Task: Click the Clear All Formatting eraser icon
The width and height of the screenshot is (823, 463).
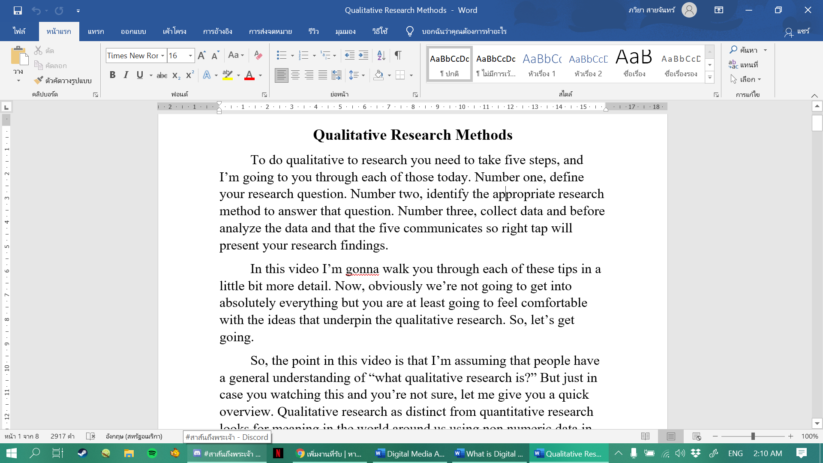Action: [x=258, y=55]
